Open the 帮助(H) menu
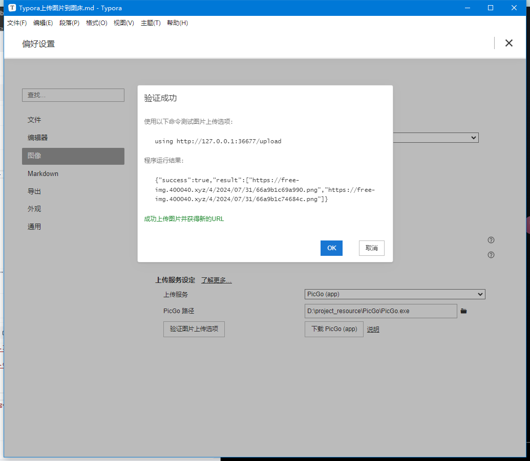The width and height of the screenshot is (530, 461). click(x=178, y=23)
